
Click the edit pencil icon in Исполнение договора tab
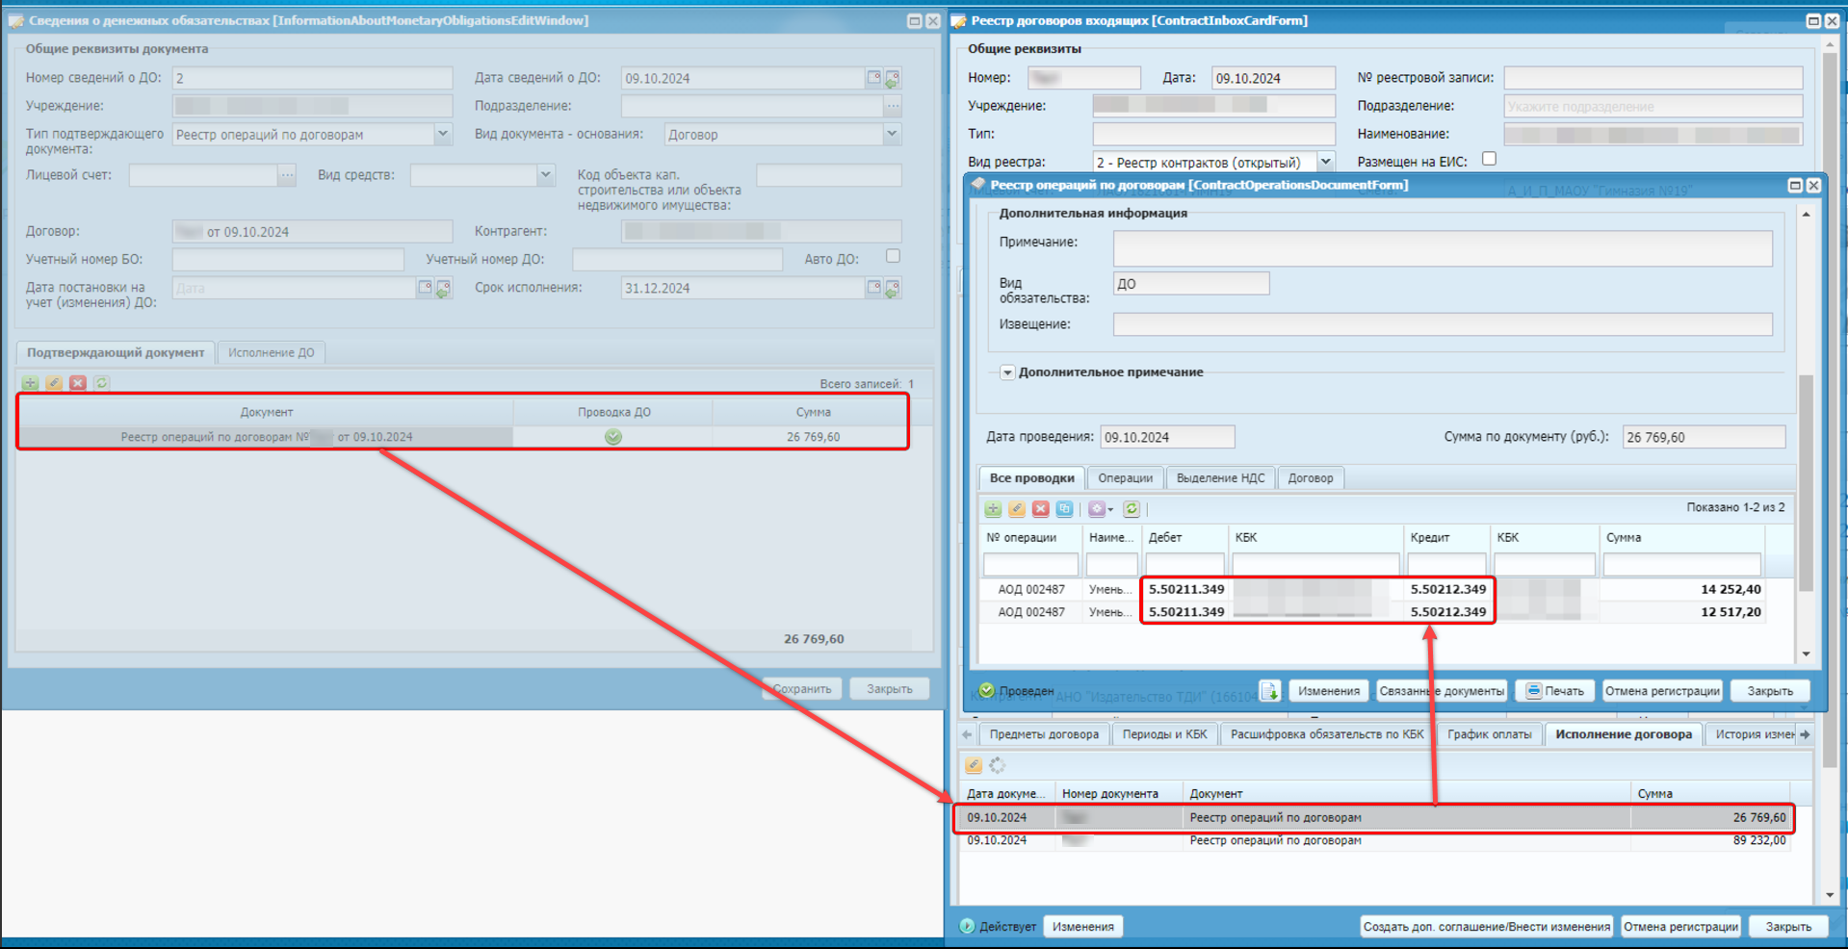(974, 765)
